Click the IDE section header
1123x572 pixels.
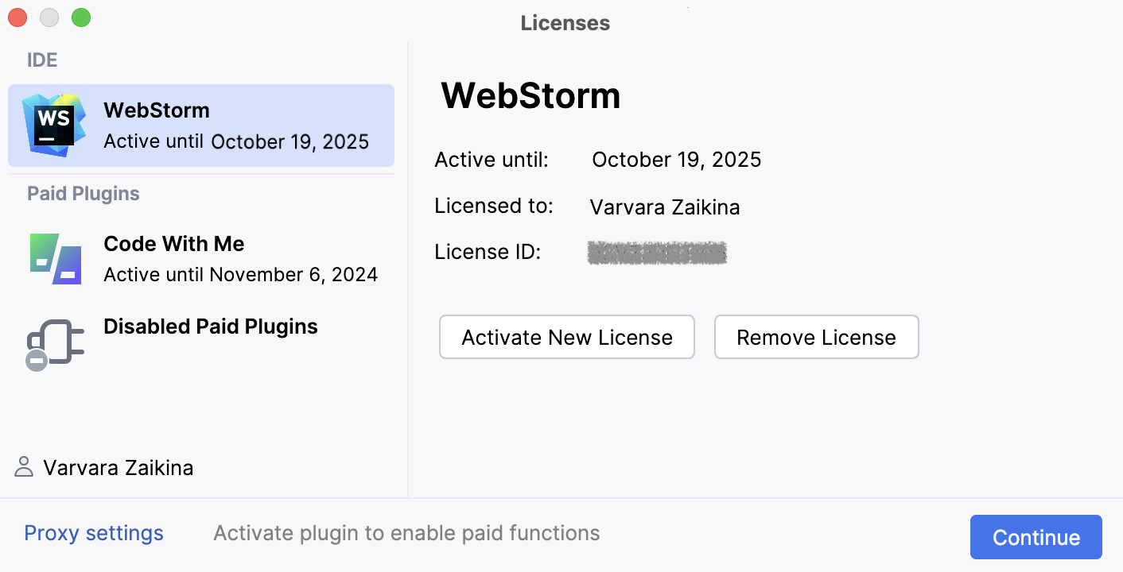(42, 60)
